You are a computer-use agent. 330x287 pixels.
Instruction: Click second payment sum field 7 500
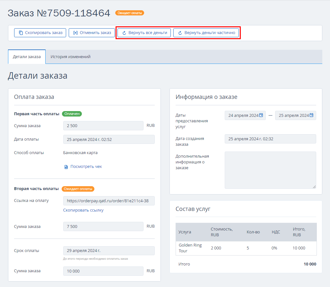(x=103, y=226)
